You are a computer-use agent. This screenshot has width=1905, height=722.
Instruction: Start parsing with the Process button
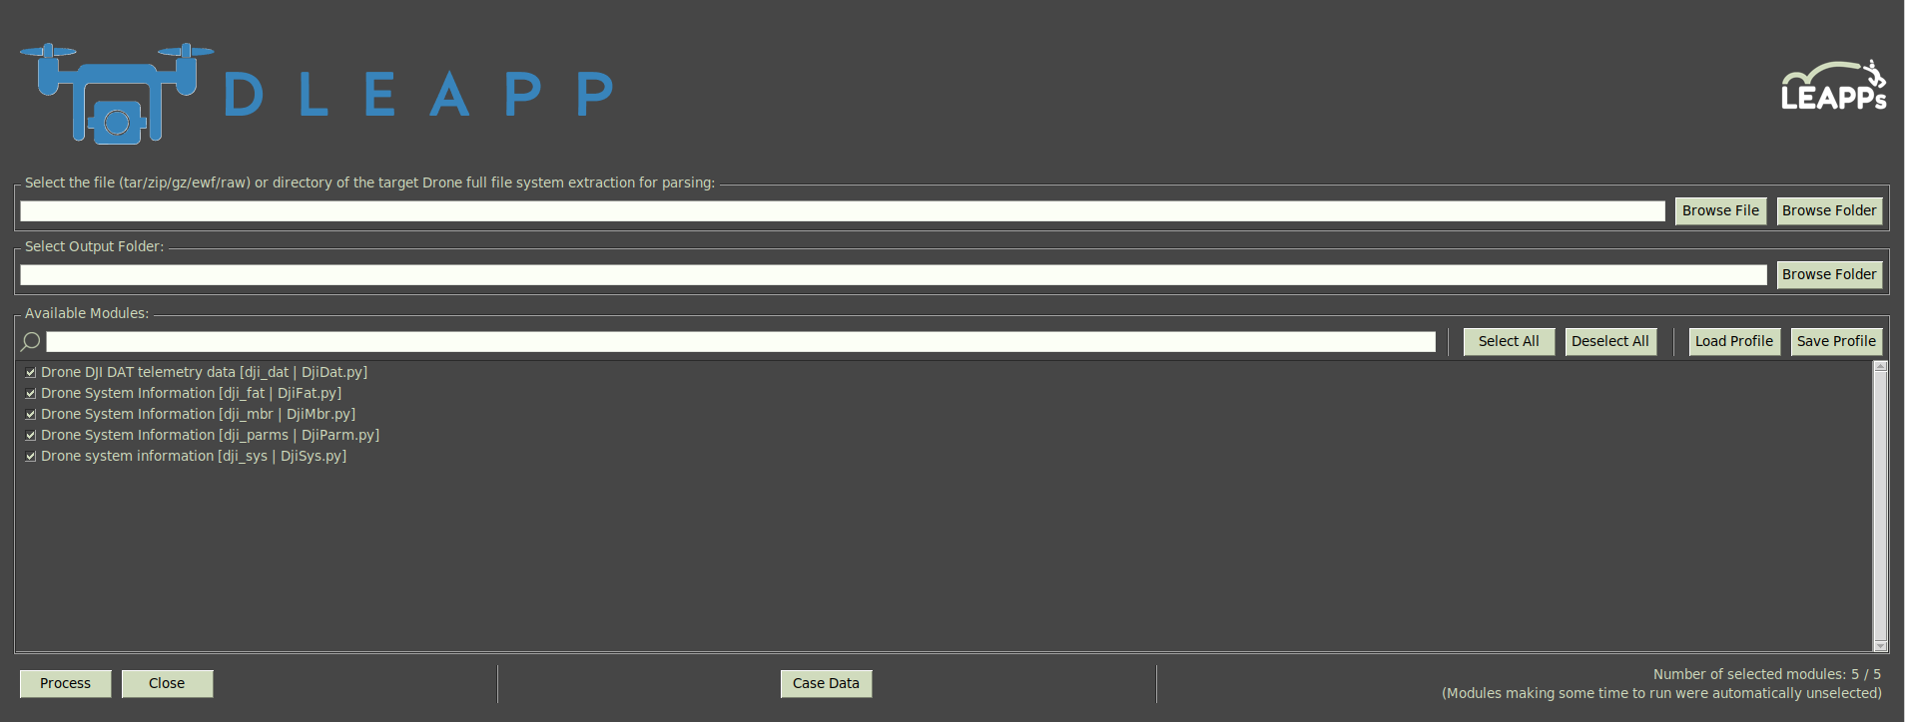click(x=65, y=683)
